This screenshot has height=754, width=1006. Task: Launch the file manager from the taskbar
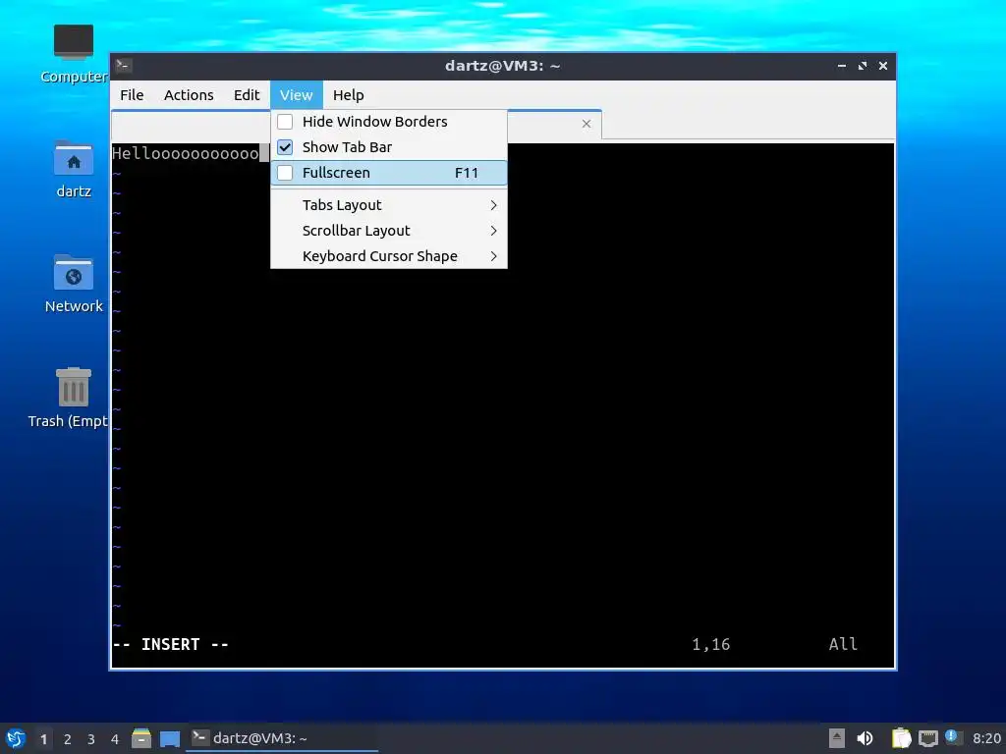(141, 738)
